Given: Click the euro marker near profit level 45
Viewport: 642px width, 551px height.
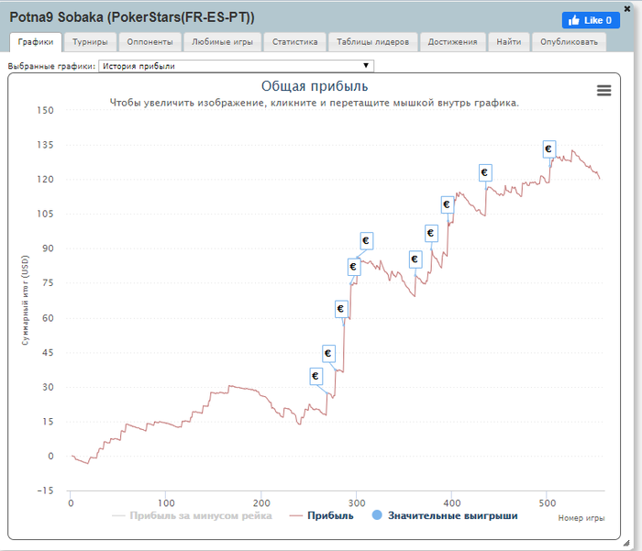Looking at the screenshot, I should (x=328, y=353).
